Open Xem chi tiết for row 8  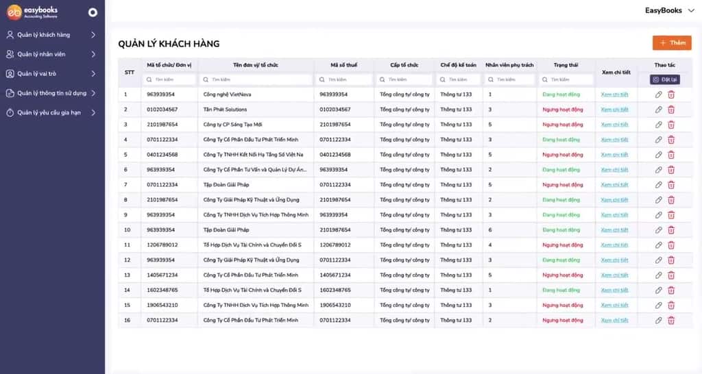[x=615, y=200]
